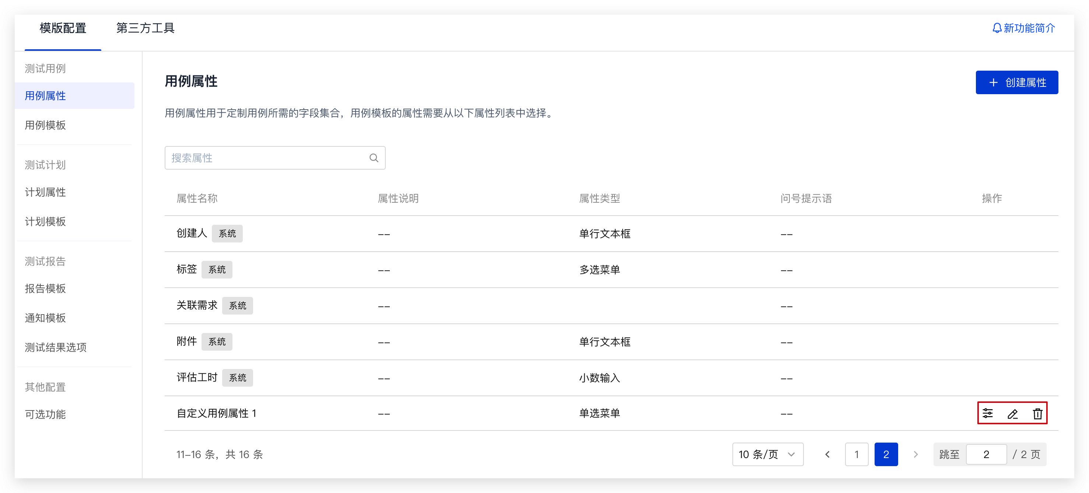Image resolution: width=1089 pixels, height=493 pixels.
Task: Go to page 1
Action: [857, 454]
